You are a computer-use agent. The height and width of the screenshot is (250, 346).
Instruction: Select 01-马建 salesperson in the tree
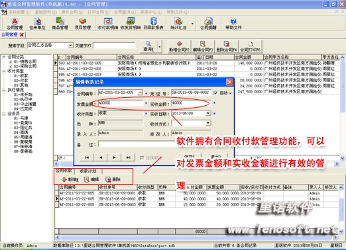point(21,118)
